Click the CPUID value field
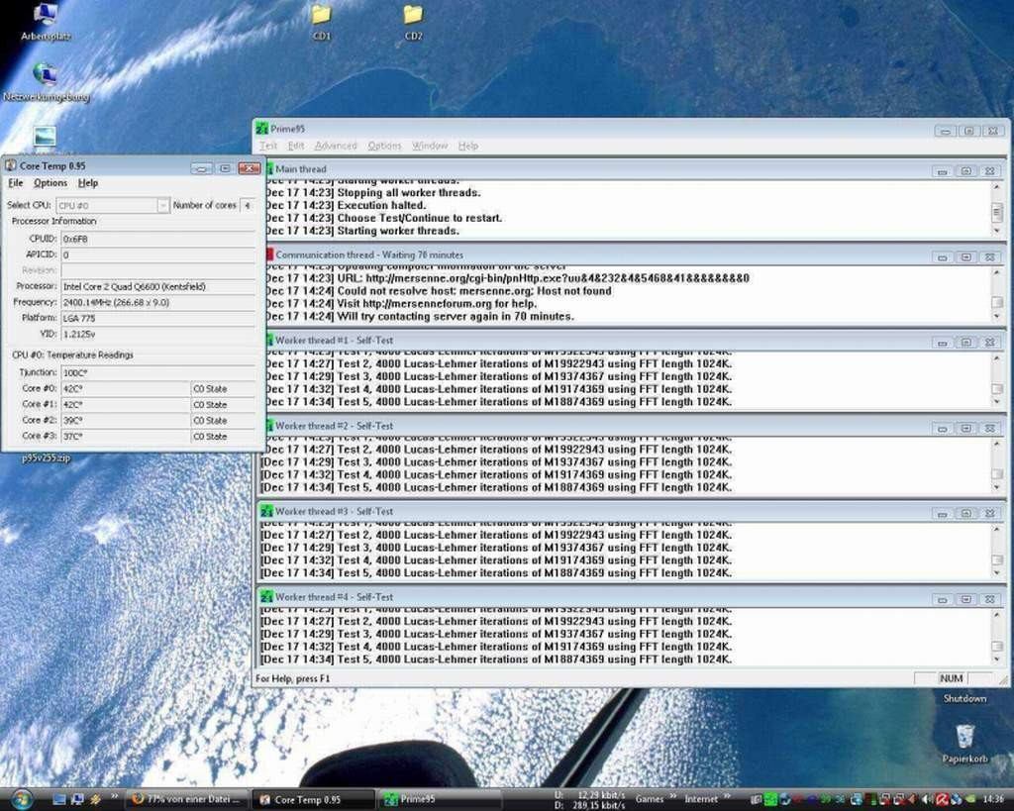Image resolution: width=1014 pixels, height=811 pixels. point(157,239)
